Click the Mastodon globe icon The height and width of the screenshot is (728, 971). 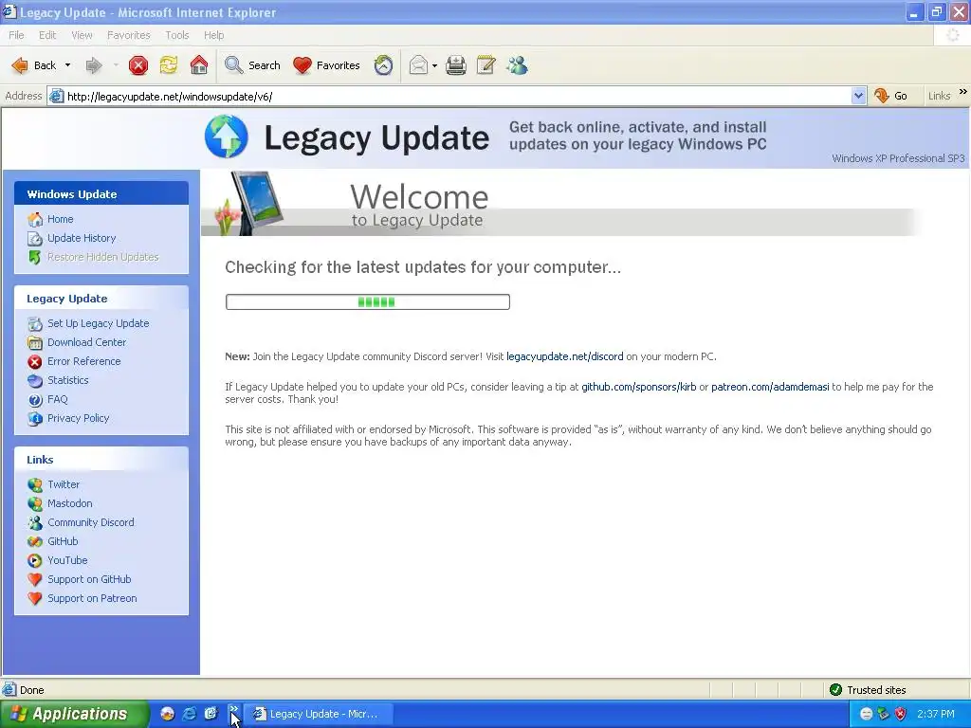[x=35, y=504]
